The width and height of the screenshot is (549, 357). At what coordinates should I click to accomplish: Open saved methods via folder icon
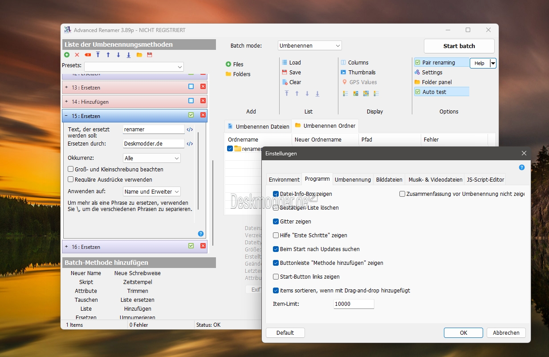pos(139,55)
